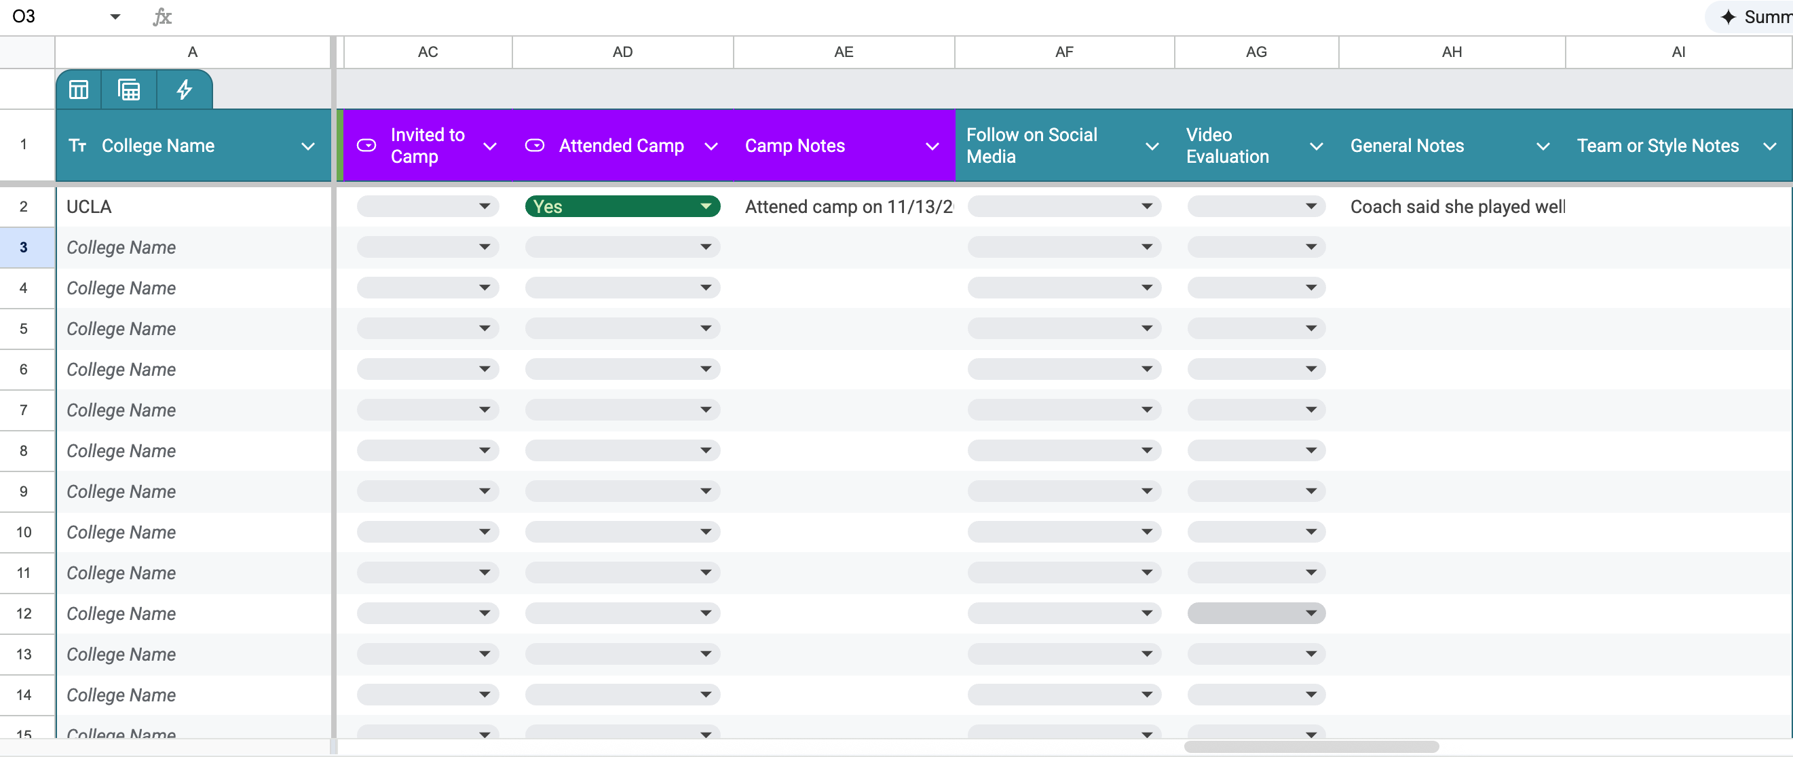Expand the College Name column header menu
The height and width of the screenshot is (757, 1793).
[x=308, y=146]
